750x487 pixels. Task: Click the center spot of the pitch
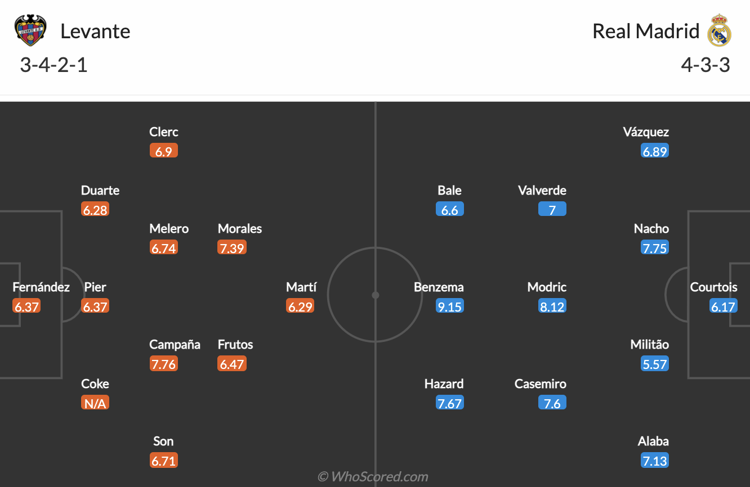[375, 295]
